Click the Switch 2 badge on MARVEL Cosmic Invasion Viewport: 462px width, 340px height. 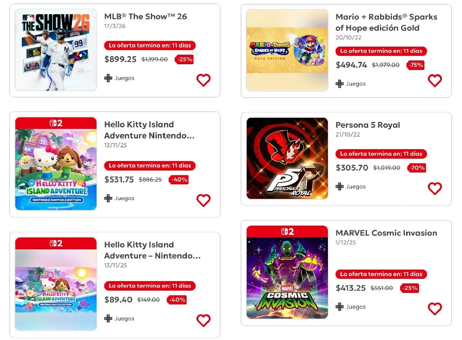(x=287, y=231)
